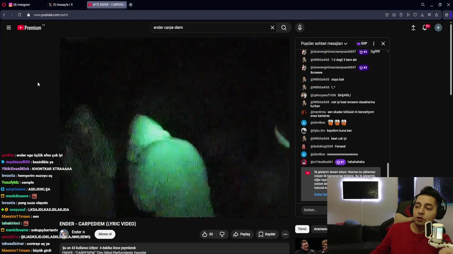The image size is (453, 254).
Task: Open the YouTube account avatar menu
Action: tap(438, 28)
